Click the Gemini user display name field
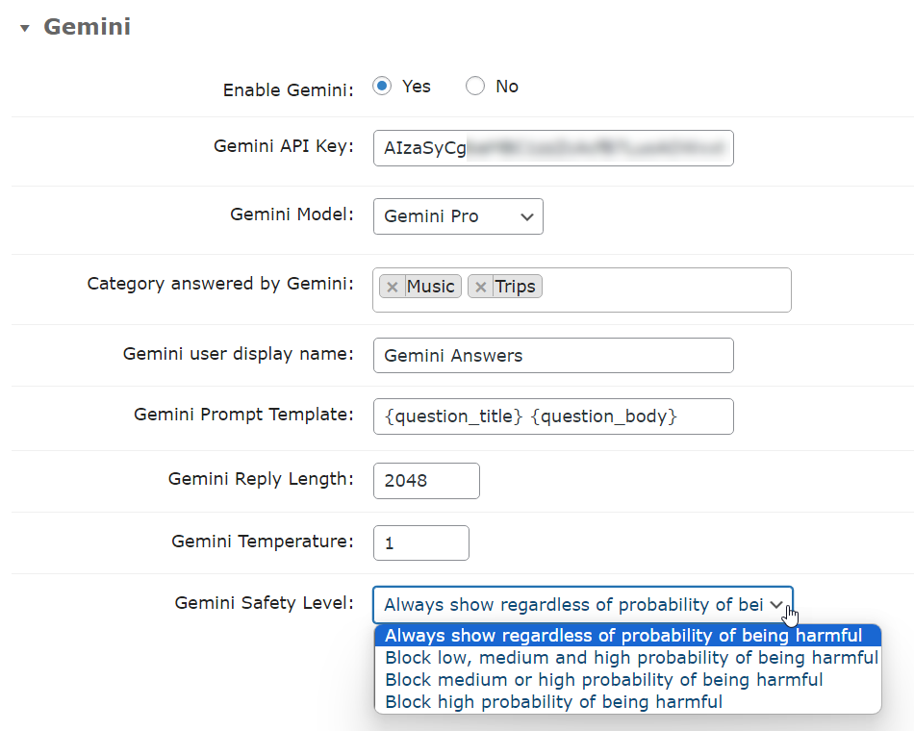This screenshot has height=731, width=914. [553, 356]
